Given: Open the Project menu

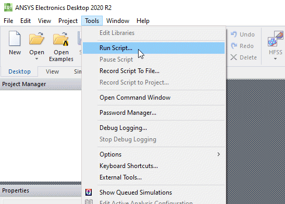Looking at the screenshot, I should click(x=68, y=21).
